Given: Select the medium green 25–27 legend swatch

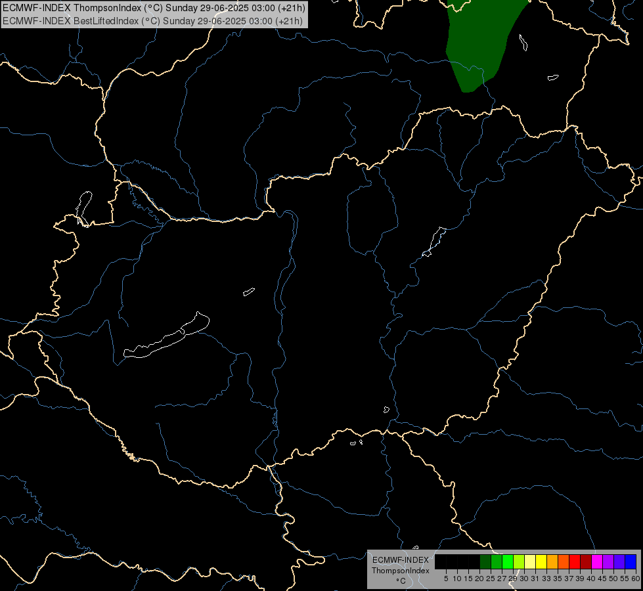Looking at the screenshot, I should click(x=497, y=561).
